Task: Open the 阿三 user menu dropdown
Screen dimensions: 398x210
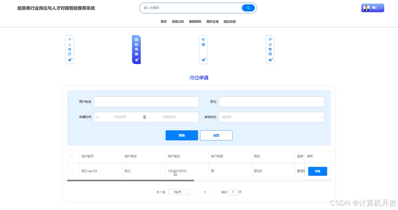Action: pyautogui.click(x=373, y=8)
